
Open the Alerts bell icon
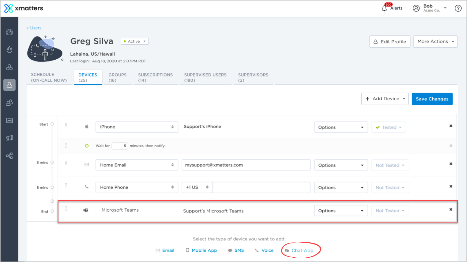pos(384,8)
